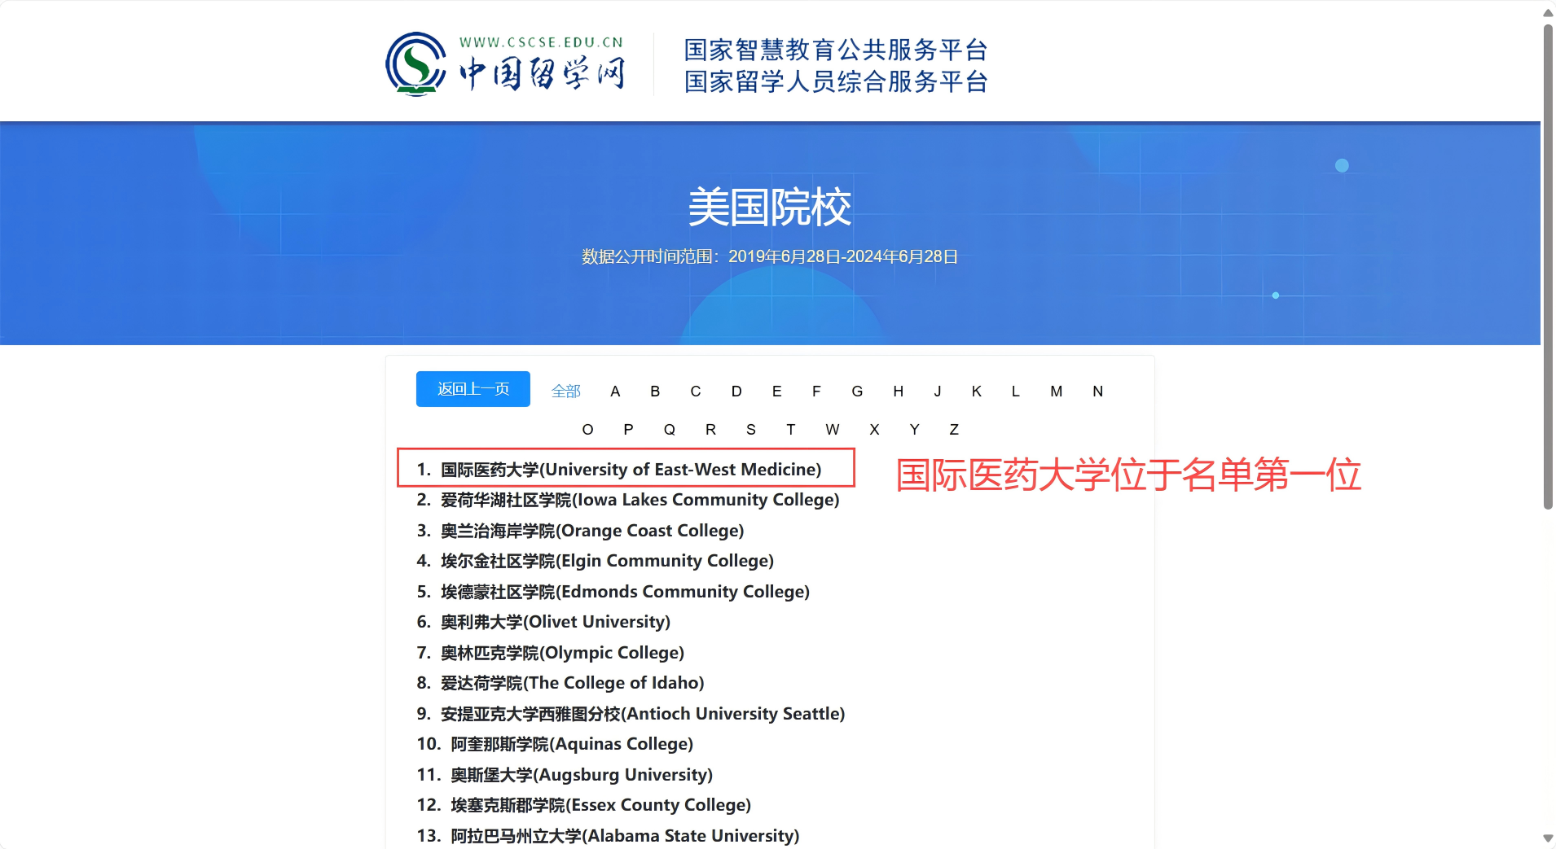The image size is (1556, 849).
Task: Click the scrollbar down arrow
Action: 1548,838
